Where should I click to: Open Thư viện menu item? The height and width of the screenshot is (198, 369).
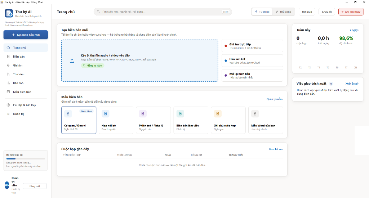(x=26, y=74)
